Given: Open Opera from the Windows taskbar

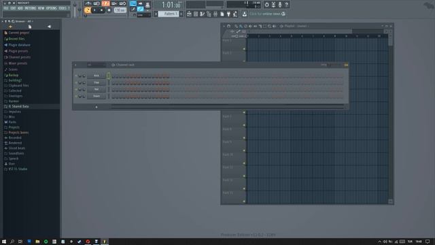Looking at the screenshot, I should (88, 242).
